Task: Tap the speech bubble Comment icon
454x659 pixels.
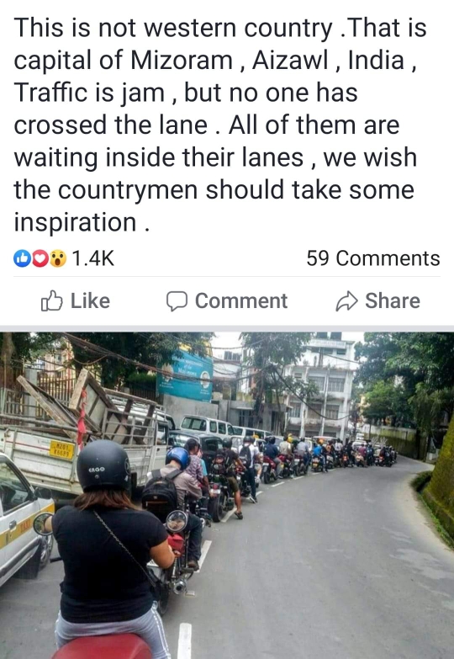Action: [x=177, y=301]
